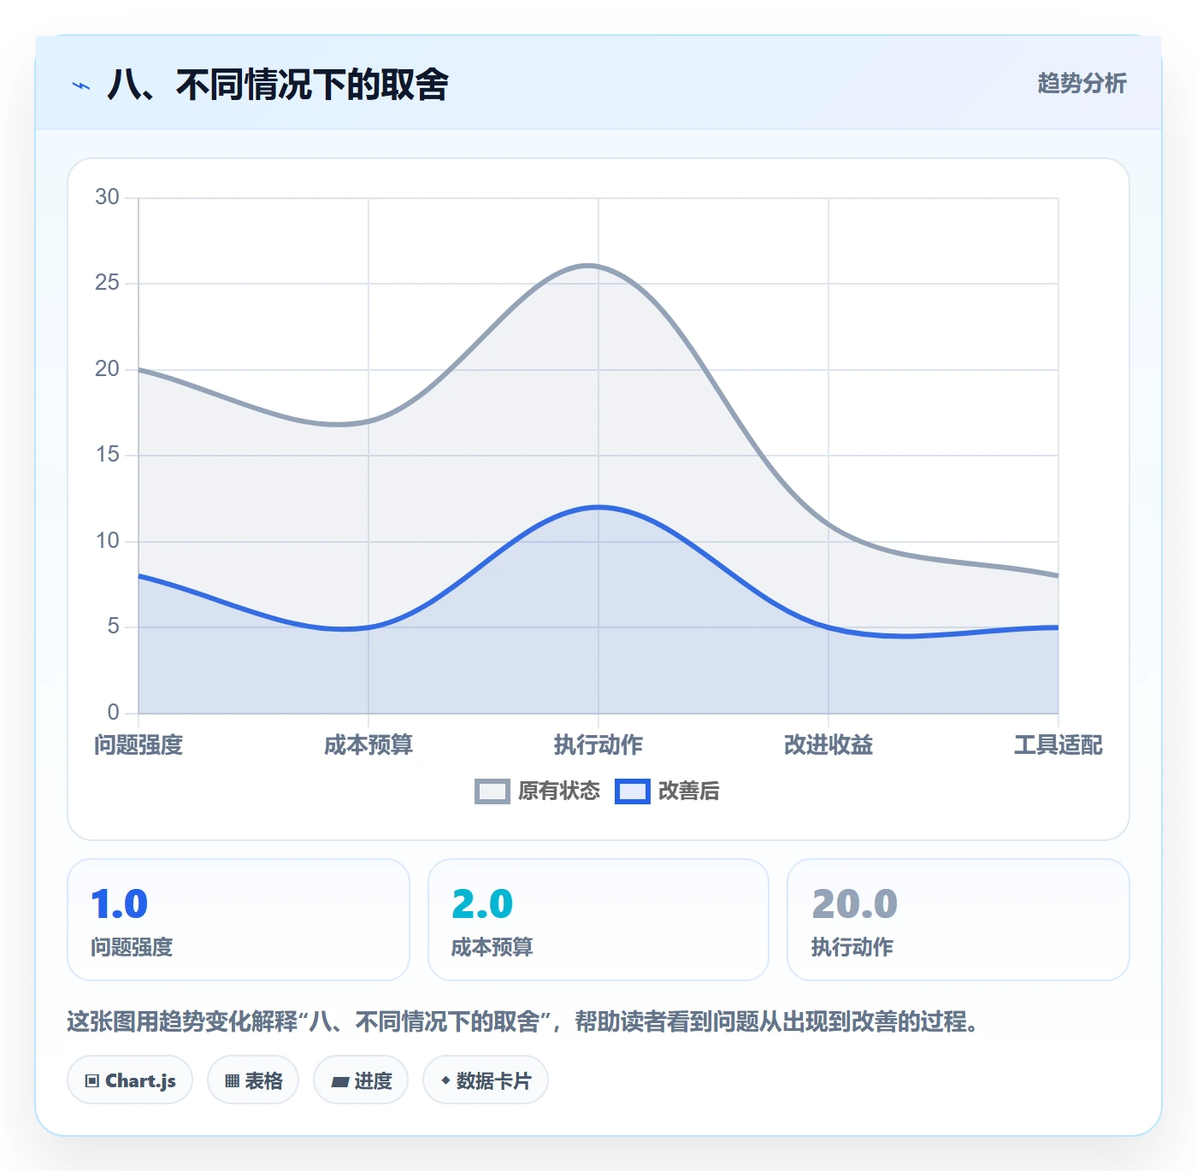Open the 20.0 执行动作 data card
Image resolution: width=1197 pixels, height=1171 pixels.
(x=958, y=920)
